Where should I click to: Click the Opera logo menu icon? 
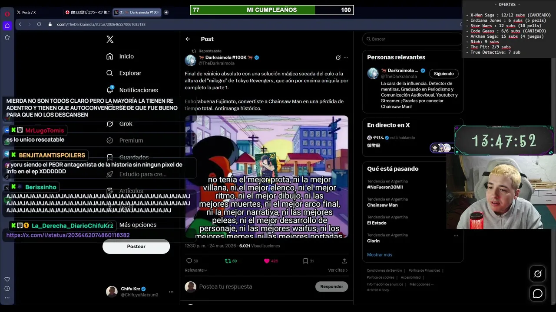pyautogui.click(x=7, y=14)
